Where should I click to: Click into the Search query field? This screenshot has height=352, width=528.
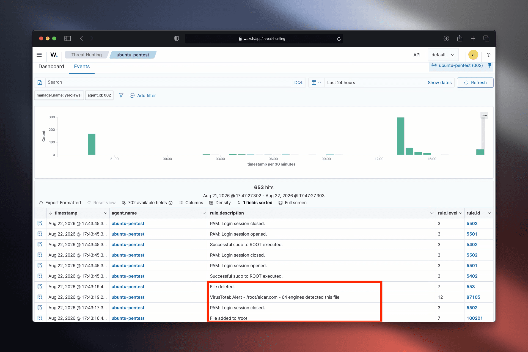coord(168,82)
